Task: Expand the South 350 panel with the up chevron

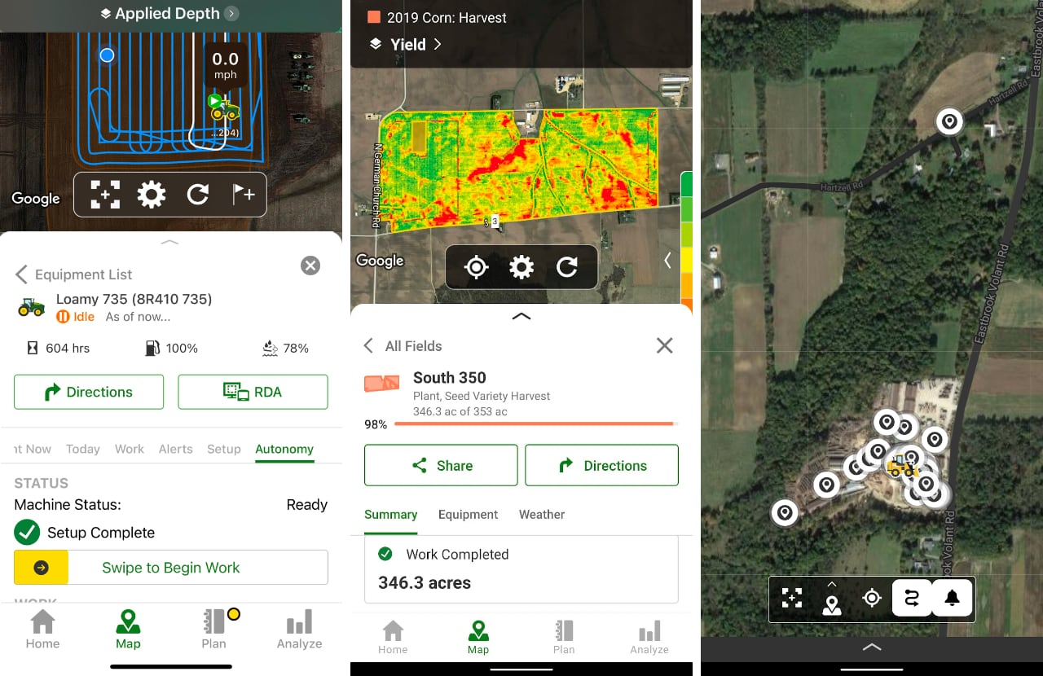Action: [x=521, y=316]
